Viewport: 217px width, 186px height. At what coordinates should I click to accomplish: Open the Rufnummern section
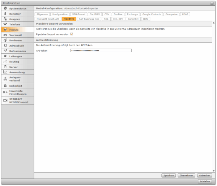pyautogui.click(x=18, y=51)
